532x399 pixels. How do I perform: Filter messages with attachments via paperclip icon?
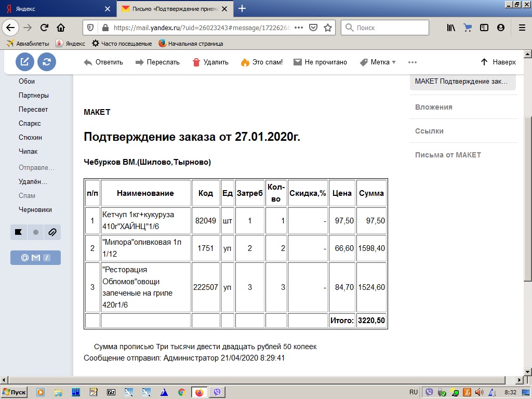click(52, 232)
